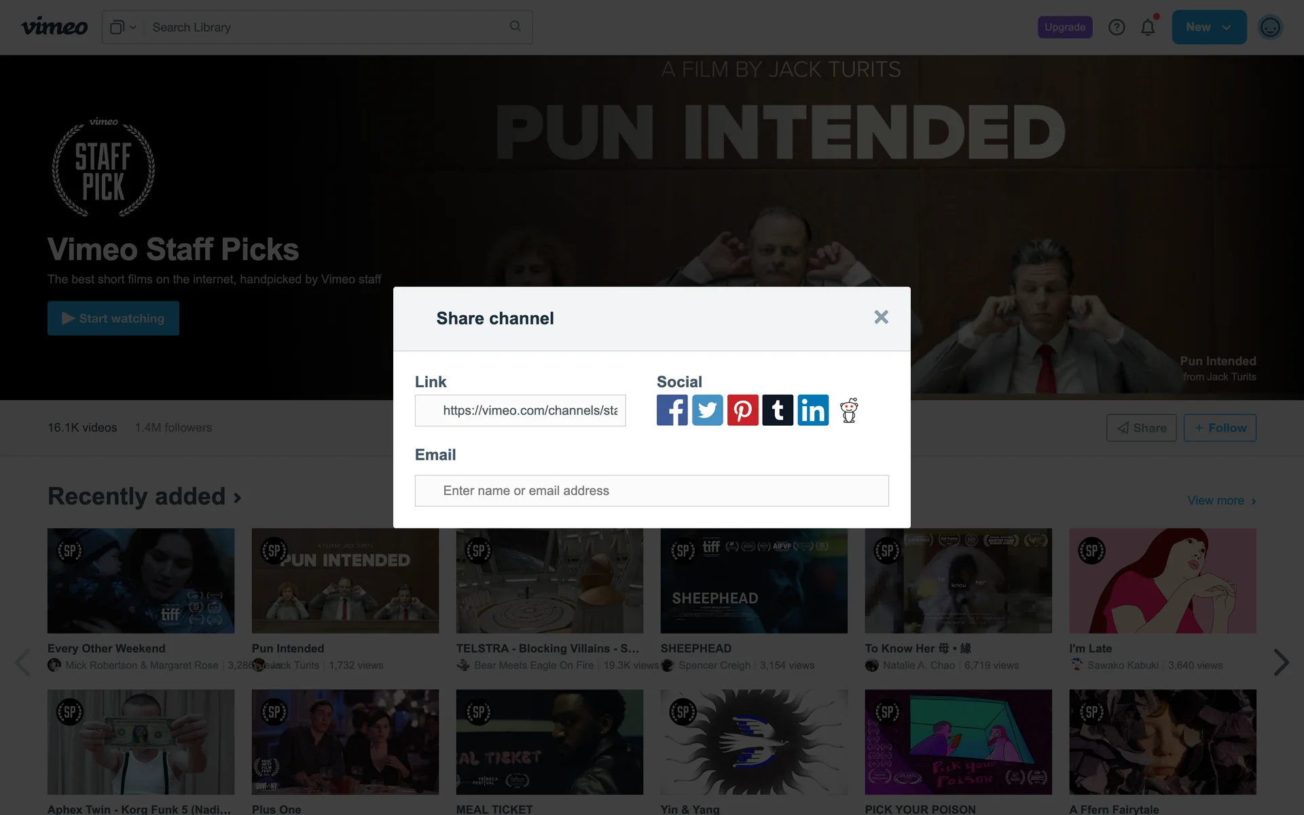The width and height of the screenshot is (1304, 815).
Task: Share channel on Twitter
Action: pos(707,410)
